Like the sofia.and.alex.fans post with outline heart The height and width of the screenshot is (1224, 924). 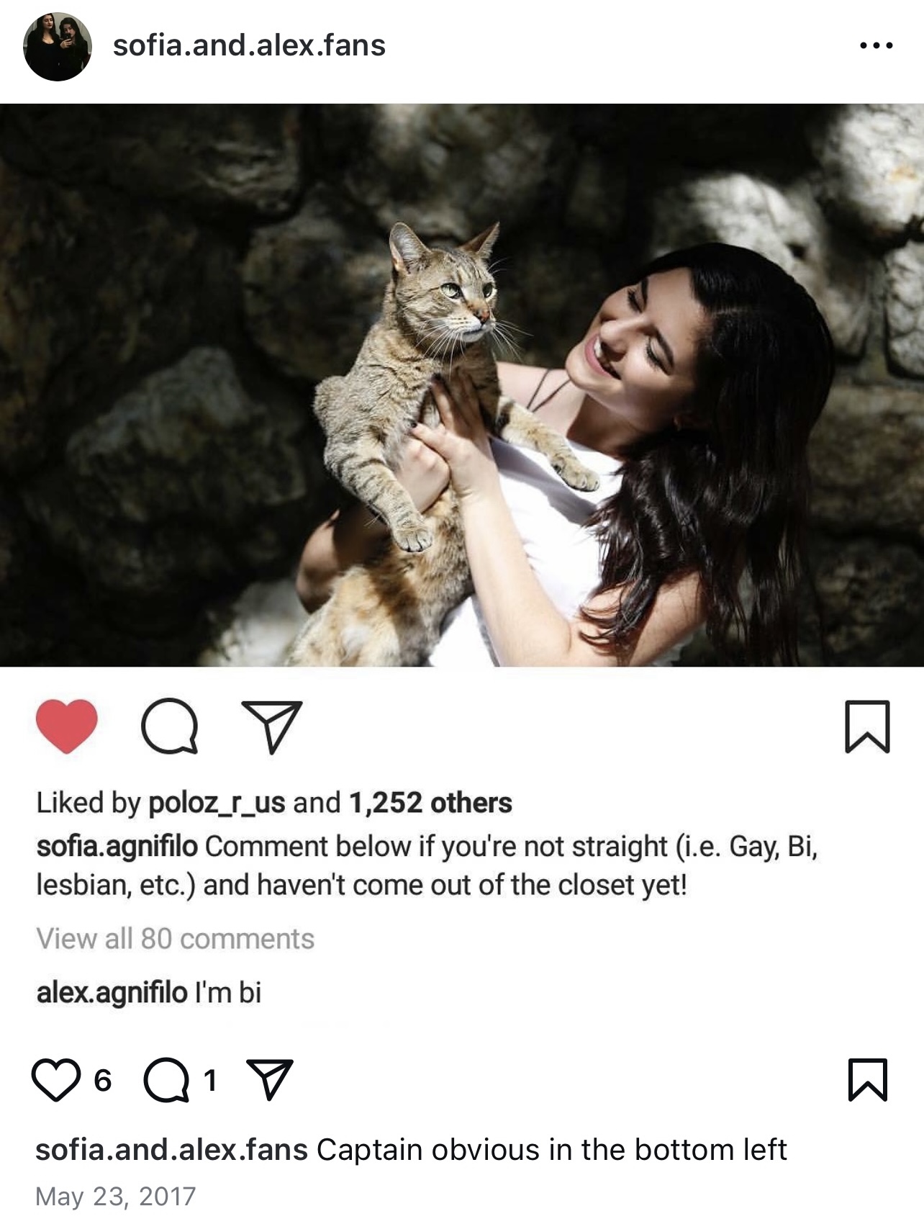pyautogui.click(x=56, y=1080)
